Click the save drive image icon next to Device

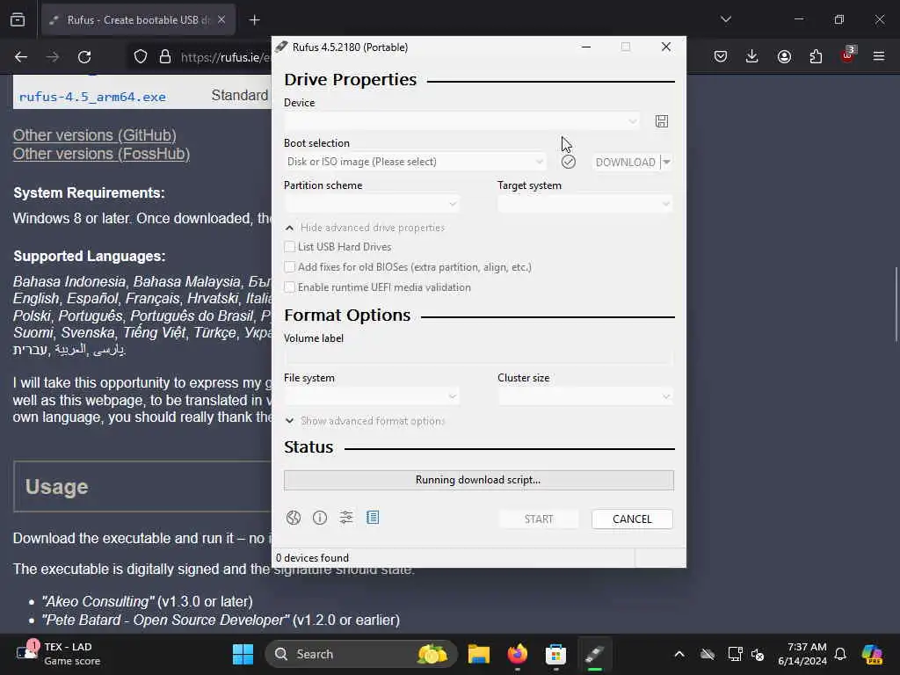661,121
